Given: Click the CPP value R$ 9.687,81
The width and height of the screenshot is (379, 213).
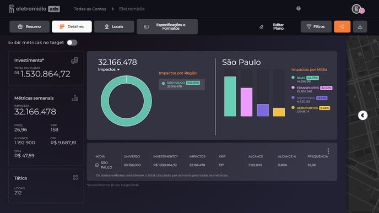Looking at the screenshot, I should click(63, 143).
